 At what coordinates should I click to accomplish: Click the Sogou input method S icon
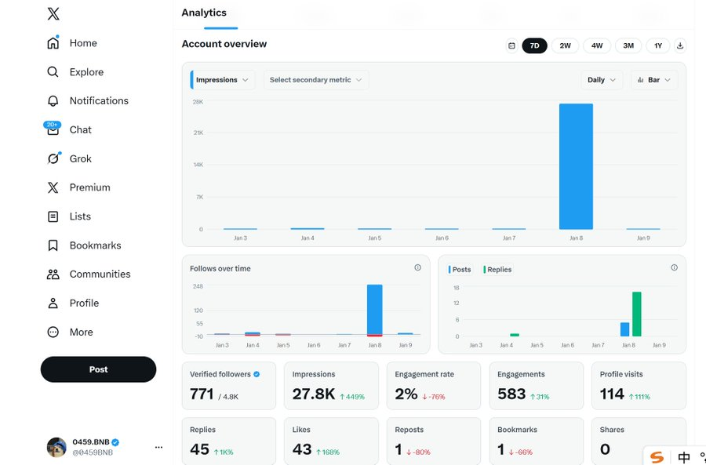click(x=657, y=457)
